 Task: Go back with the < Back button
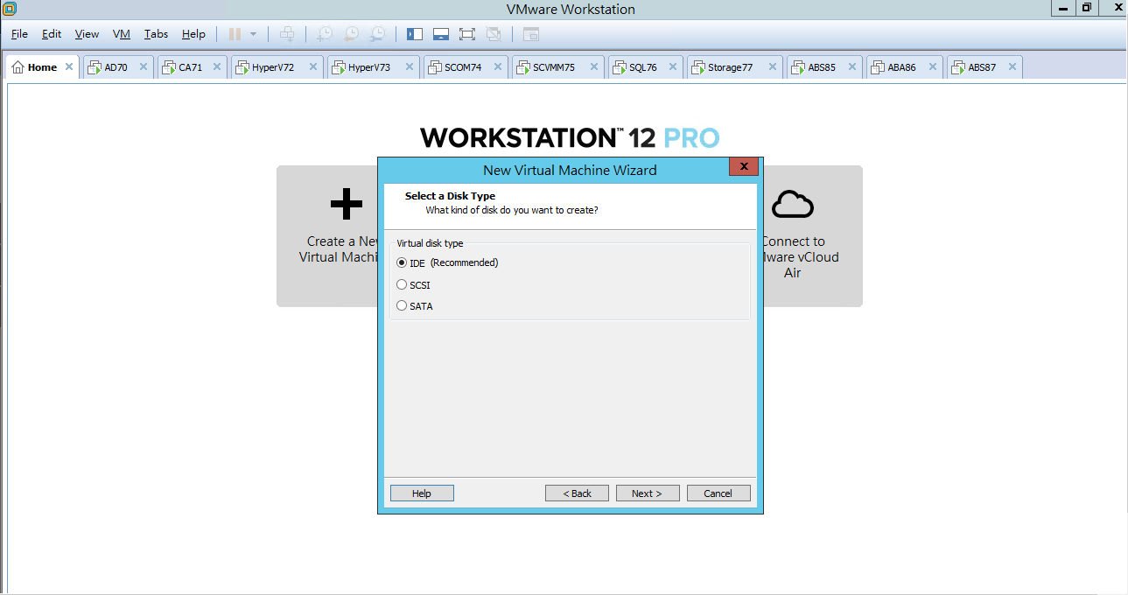[x=577, y=493]
